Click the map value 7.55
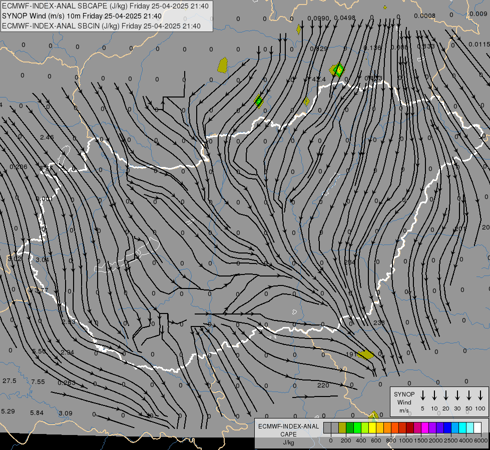The height and width of the screenshot is (450, 490). (x=38, y=382)
